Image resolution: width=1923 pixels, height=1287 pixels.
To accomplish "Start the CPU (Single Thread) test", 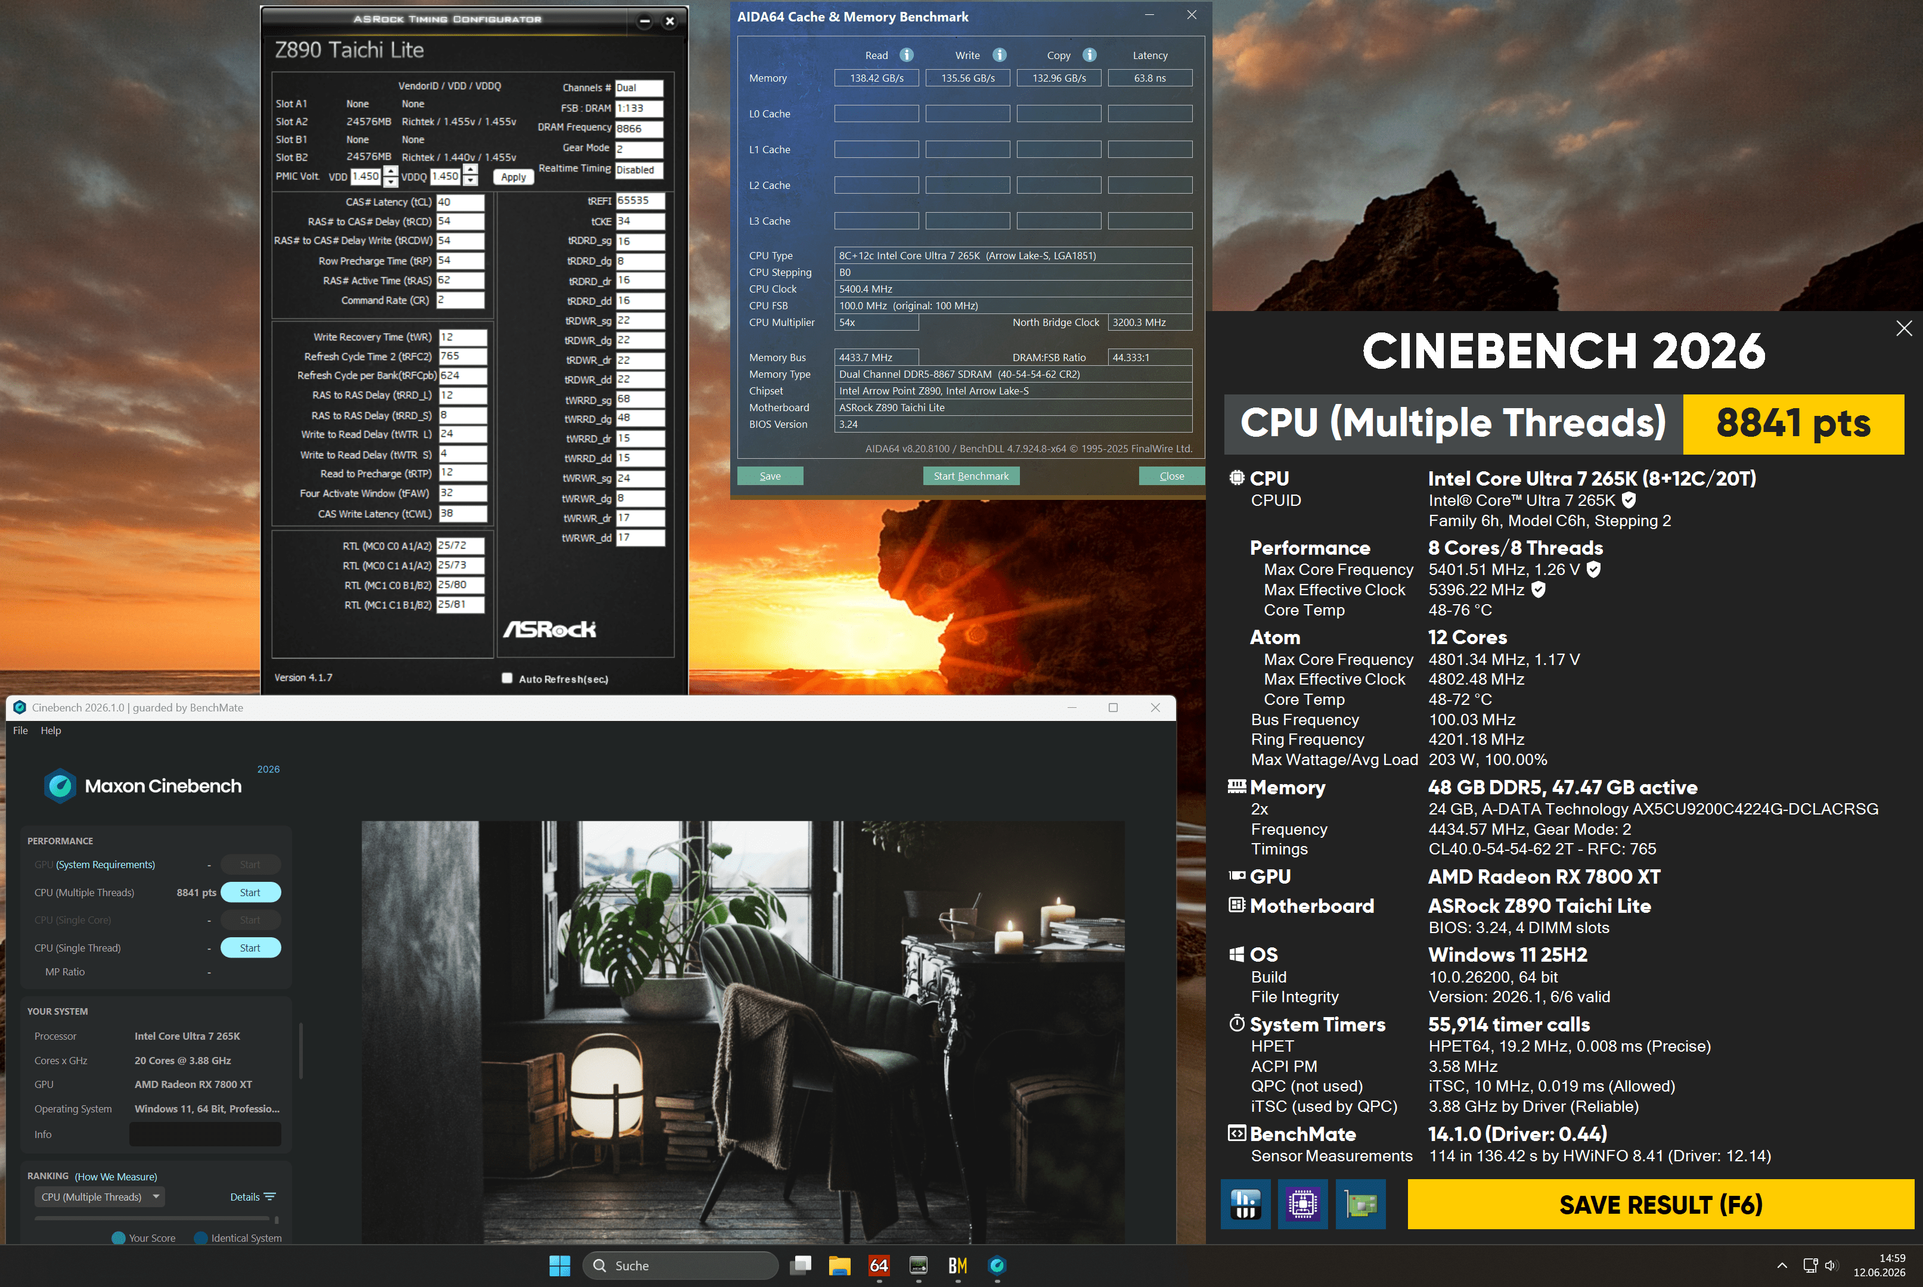I will coord(250,948).
